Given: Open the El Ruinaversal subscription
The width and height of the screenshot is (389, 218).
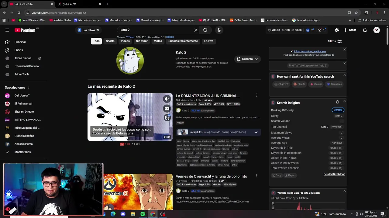Looking at the screenshot, I should point(24,104).
